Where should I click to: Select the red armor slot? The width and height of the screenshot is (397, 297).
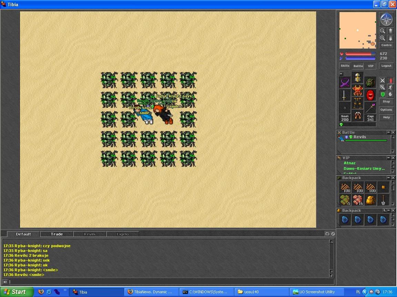coord(357,90)
